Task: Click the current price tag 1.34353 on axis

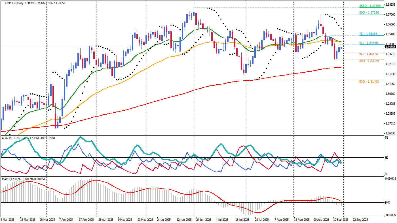Action: pos(390,47)
